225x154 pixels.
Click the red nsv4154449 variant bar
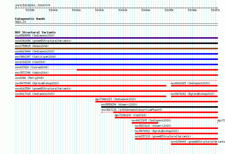(194, 144)
